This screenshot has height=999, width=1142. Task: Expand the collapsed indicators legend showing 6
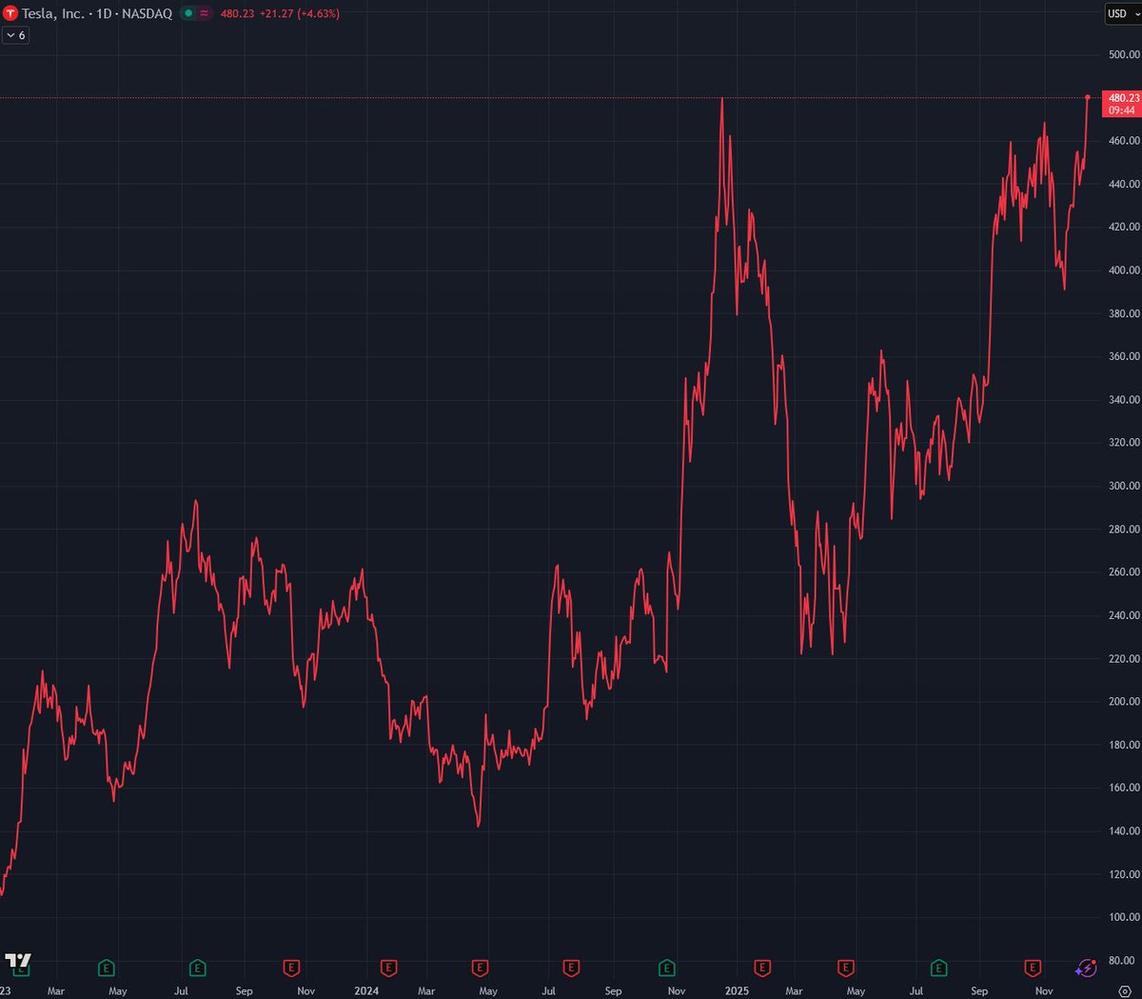click(16, 35)
